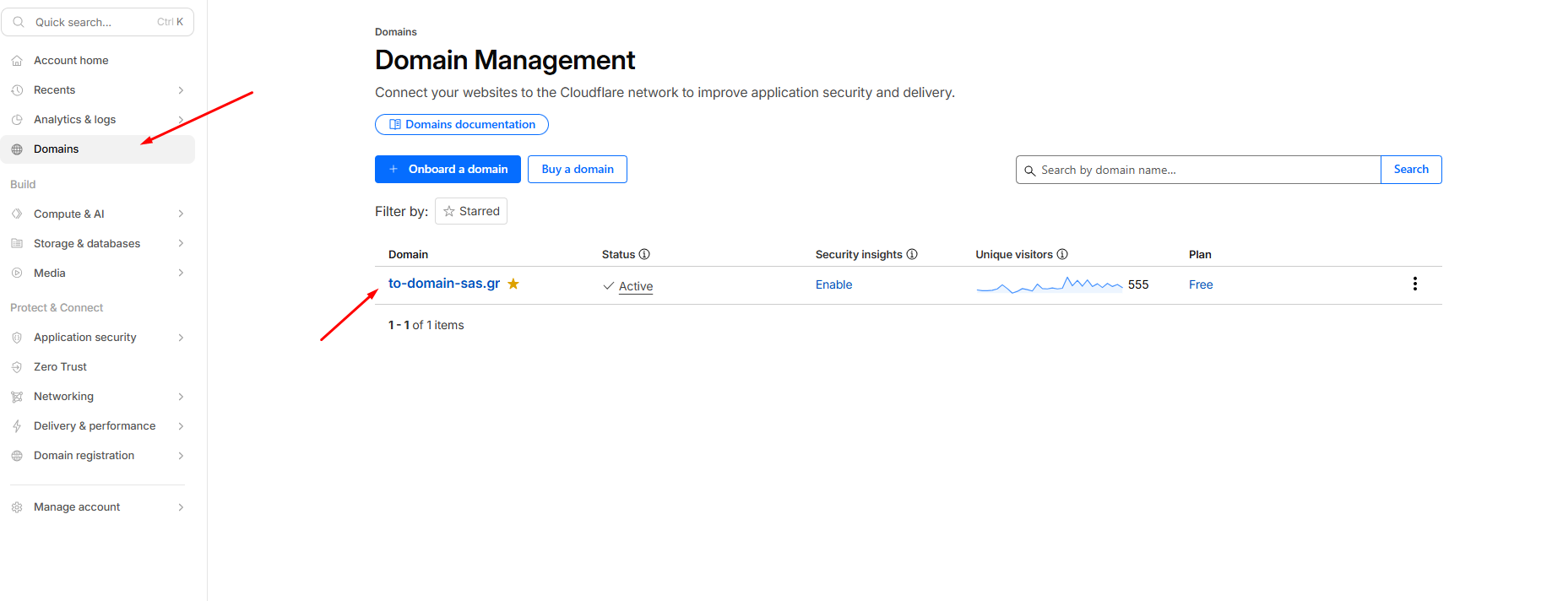Click the unique visitors sparkline chart
The height and width of the screenshot is (601, 1563).
[1049, 285]
